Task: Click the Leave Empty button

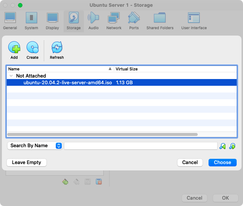Action: (x=26, y=162)
